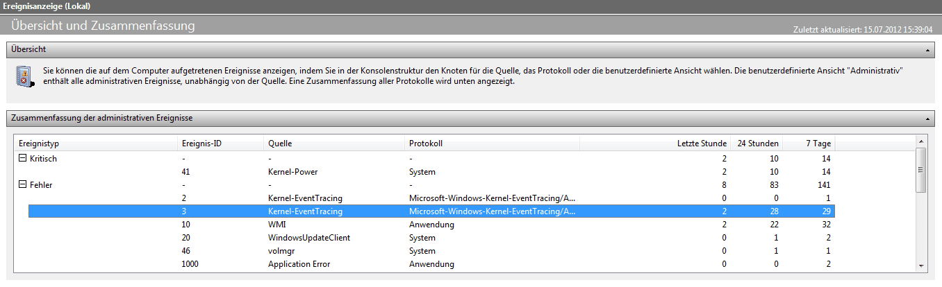The width and height of the screenshot is (942, 287).
Task: Select the Kernel-EventTracing event ID 2 row
Action: tap(305, 198)
